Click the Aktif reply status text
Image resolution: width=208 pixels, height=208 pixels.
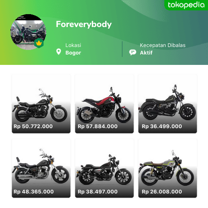(146, 53)
